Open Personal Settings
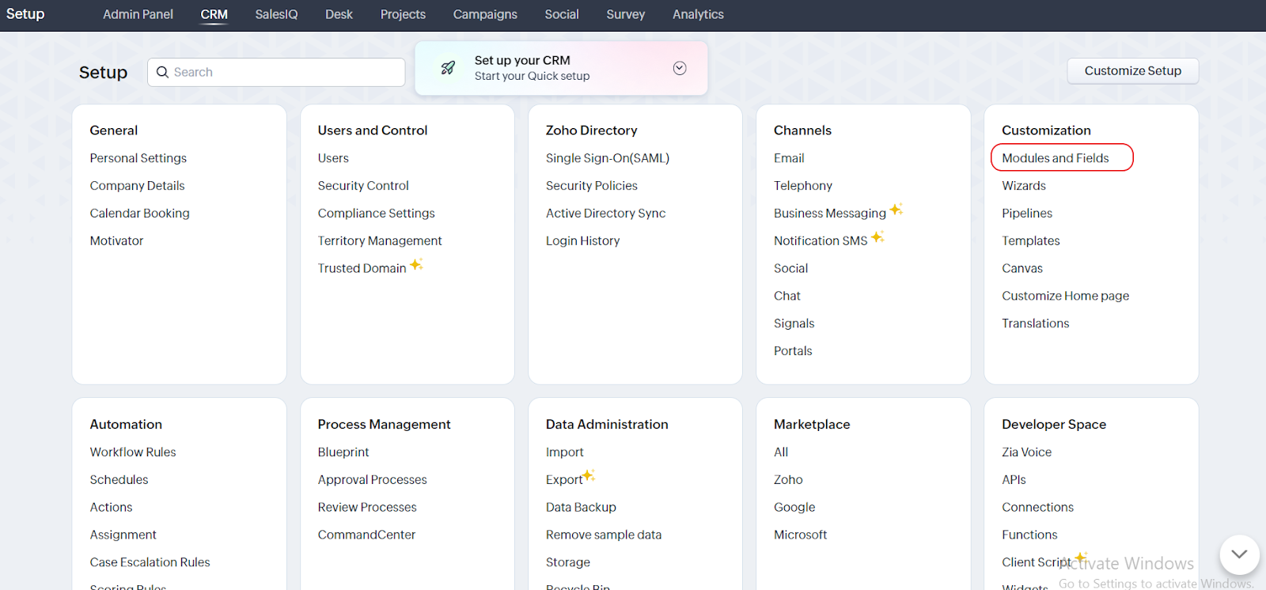Viewport: 1266px width, 590px height. pyautogui.click(x=138, y=158)
